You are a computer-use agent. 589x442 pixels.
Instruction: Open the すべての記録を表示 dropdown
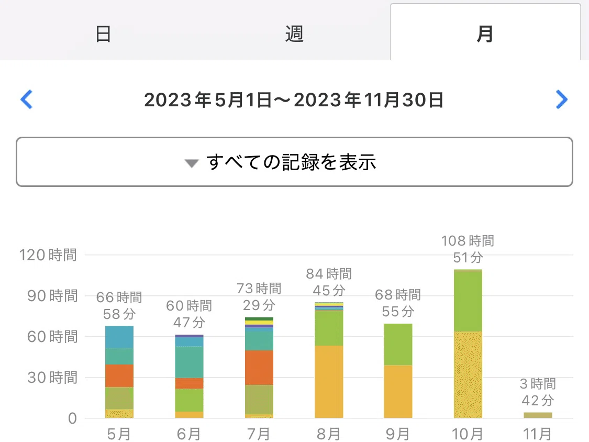point(294,162)
